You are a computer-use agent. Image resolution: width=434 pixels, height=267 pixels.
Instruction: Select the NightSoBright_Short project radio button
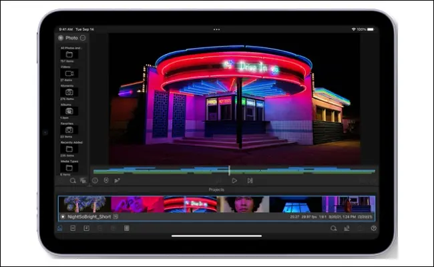63,217
